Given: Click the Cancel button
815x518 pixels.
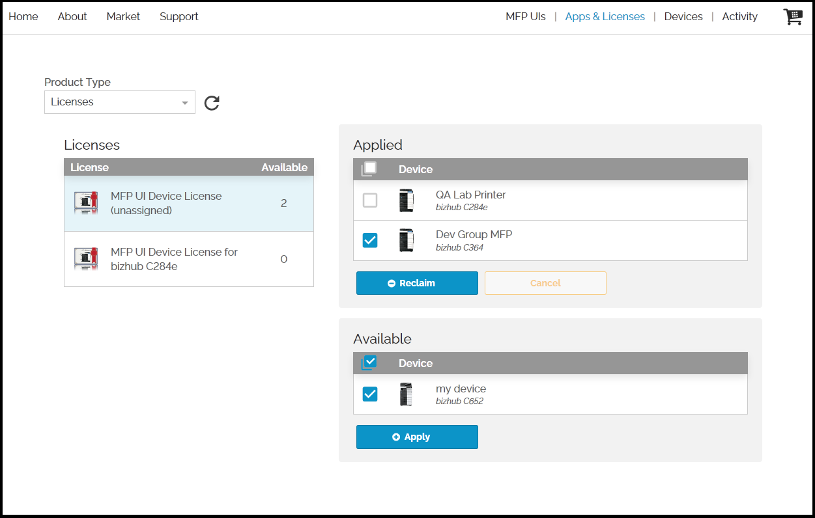Looking at the screenshot, I should coord(545,283).
